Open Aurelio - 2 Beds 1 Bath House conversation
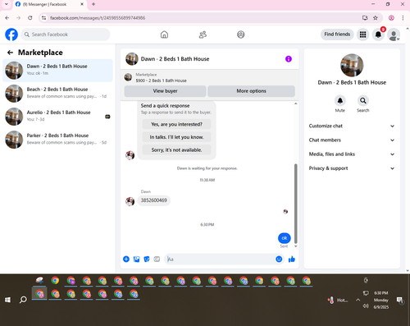Viewport: 410px width, 326px height. (57, 117)
